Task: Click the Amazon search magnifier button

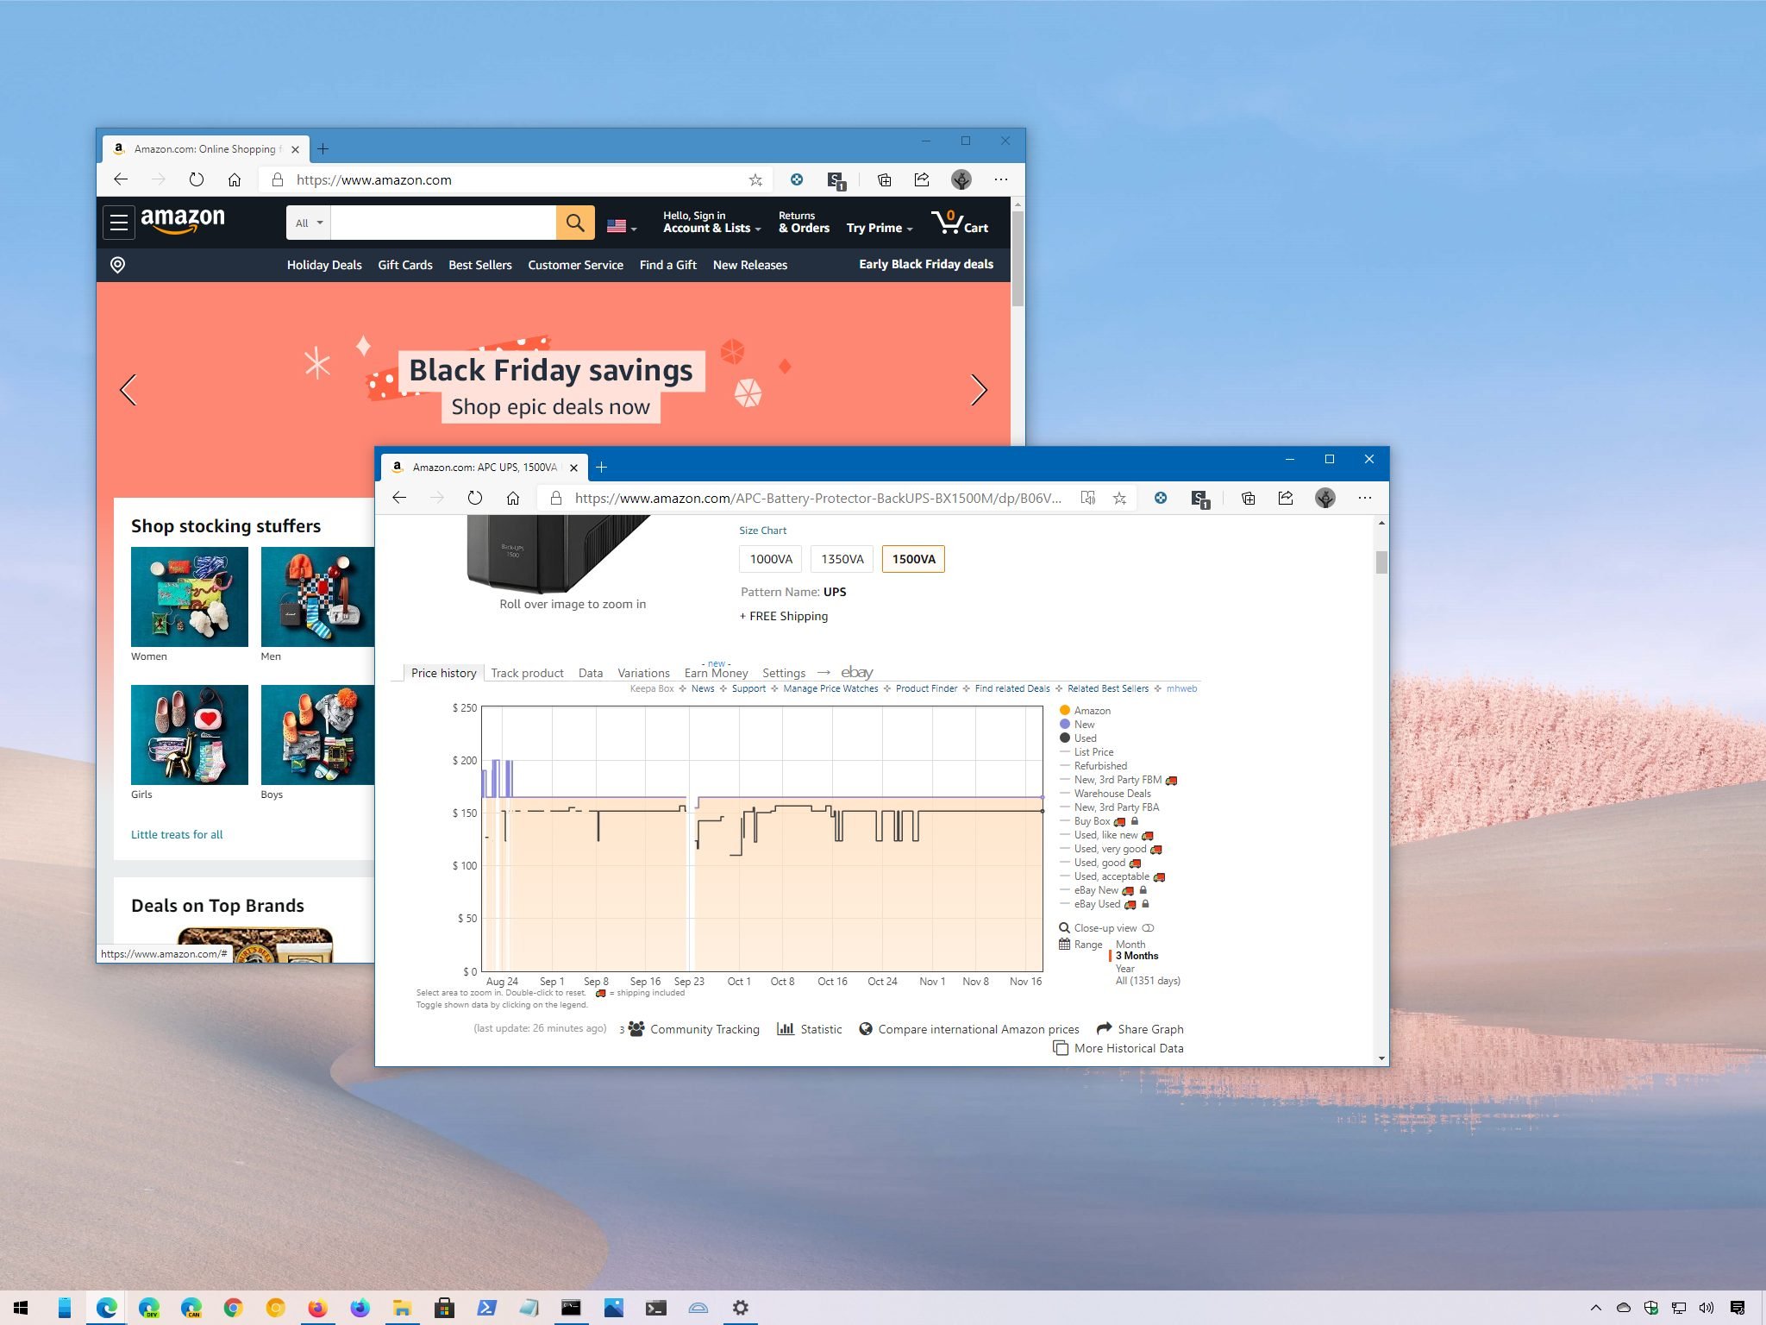Action: click(575, 223)
